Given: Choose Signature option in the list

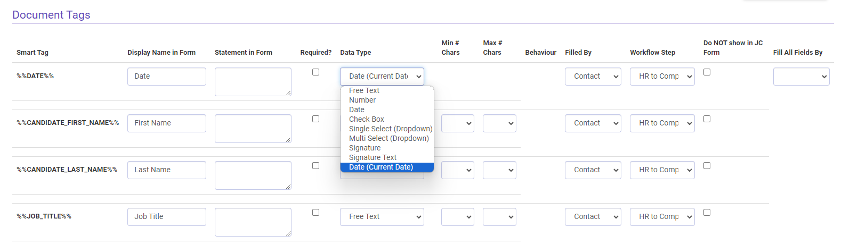Looking at the screenshot, I should click(387, 148).
